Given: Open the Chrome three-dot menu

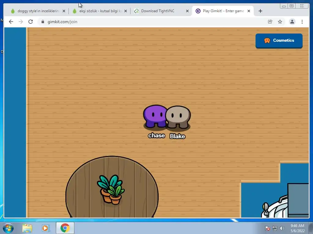Looking at the screenshot, I should pos(302,22).
